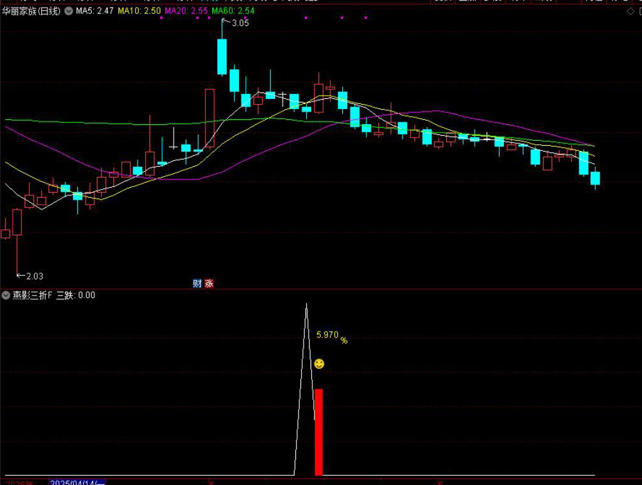Click the 5.970 % yellow value label

coord(331,335)
